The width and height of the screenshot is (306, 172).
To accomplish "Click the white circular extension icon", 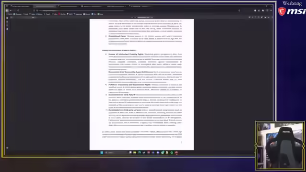I will coord(255,11).
